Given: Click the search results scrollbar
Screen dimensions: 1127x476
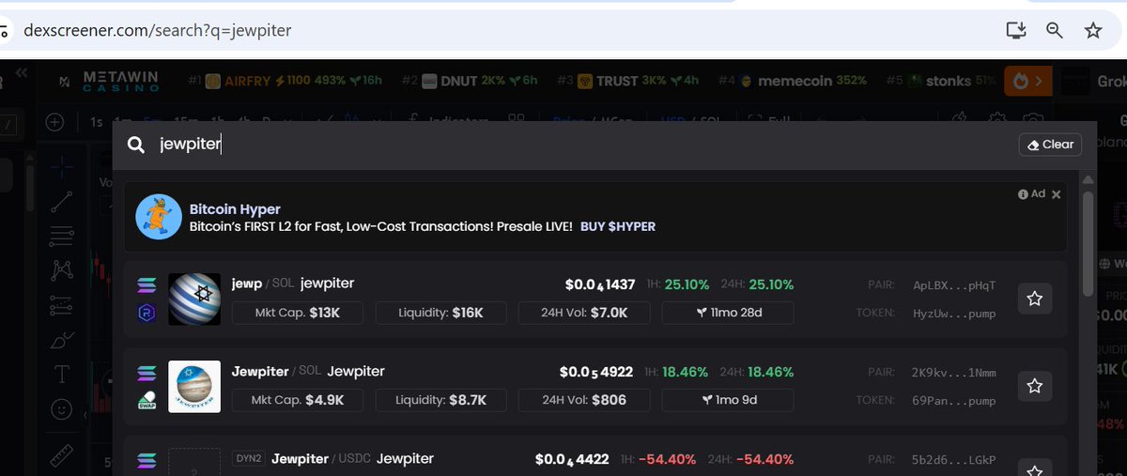Looking at the screenshot, I should [1088, 244].
